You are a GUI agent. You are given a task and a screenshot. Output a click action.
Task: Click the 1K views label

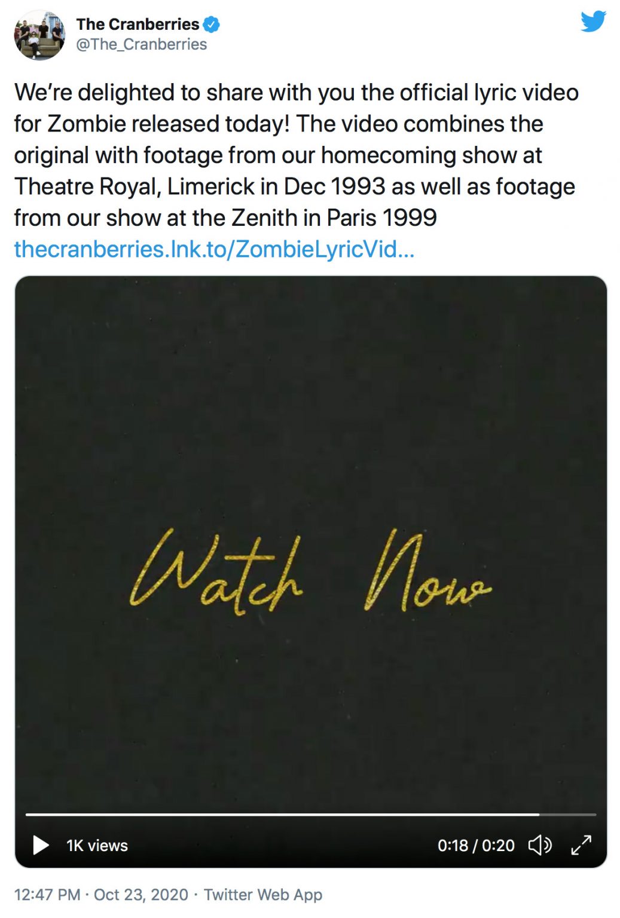(97, 846)
